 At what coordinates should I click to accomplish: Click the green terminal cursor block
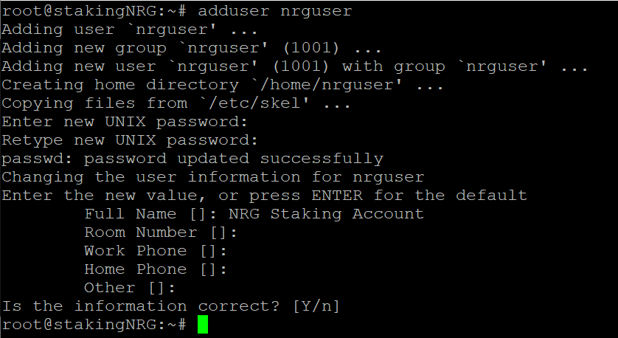[x=203, y=325]
